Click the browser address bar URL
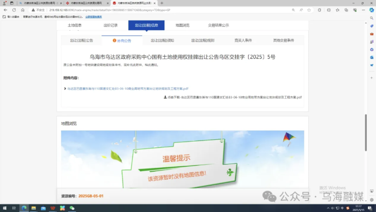376x212 pixels. coord(110,10)
